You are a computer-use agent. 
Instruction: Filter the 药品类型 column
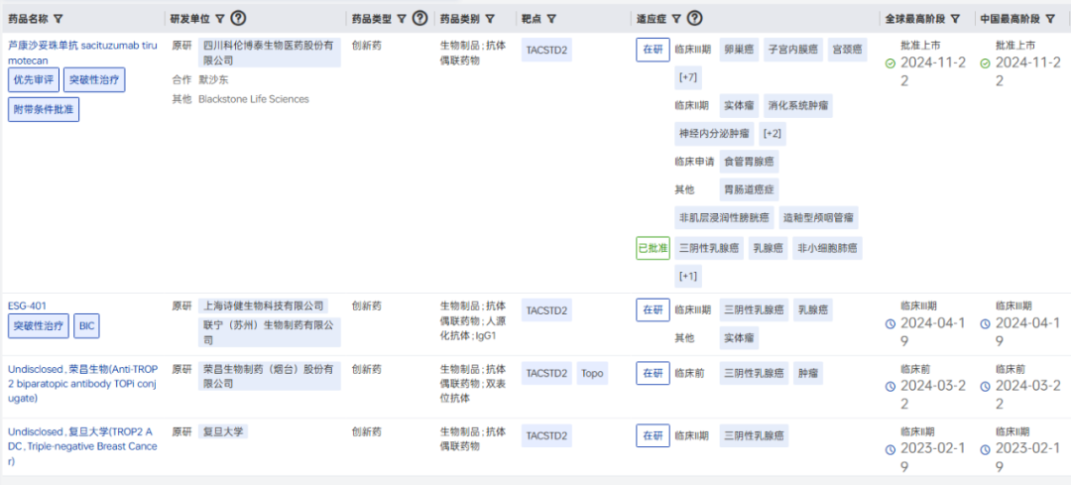pos(402,19)
